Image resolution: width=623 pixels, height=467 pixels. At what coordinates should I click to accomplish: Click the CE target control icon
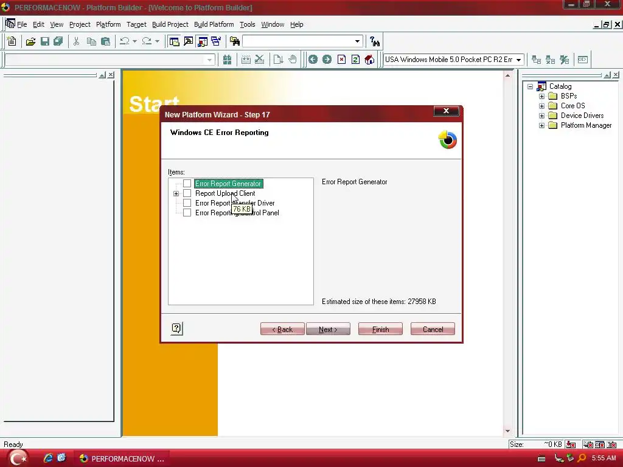click(583, 60)
